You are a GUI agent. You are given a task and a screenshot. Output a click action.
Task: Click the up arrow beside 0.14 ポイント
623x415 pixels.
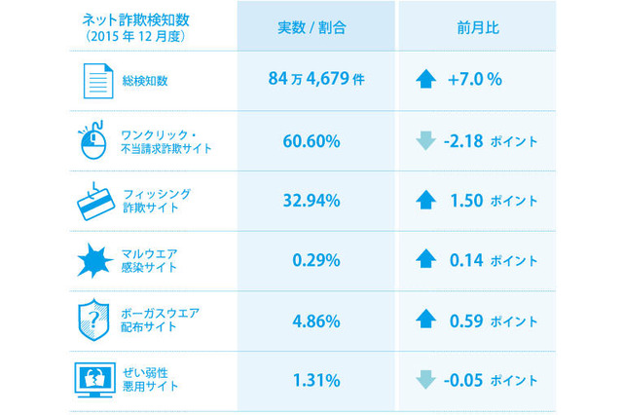425,260
